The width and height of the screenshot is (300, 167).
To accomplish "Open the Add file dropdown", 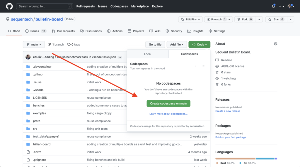I will click(x=177, y=45).
